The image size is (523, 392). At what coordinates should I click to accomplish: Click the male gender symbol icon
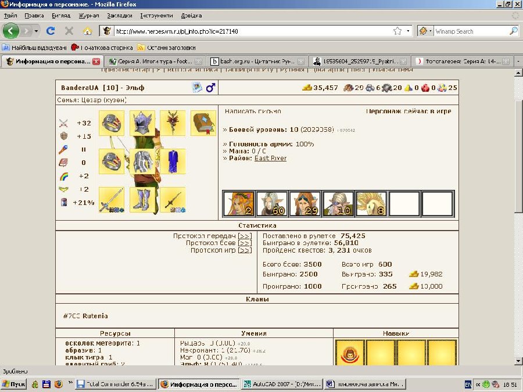[x=211, y=88]
